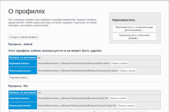Click the 'О профилях' page heading

point(26,11)
